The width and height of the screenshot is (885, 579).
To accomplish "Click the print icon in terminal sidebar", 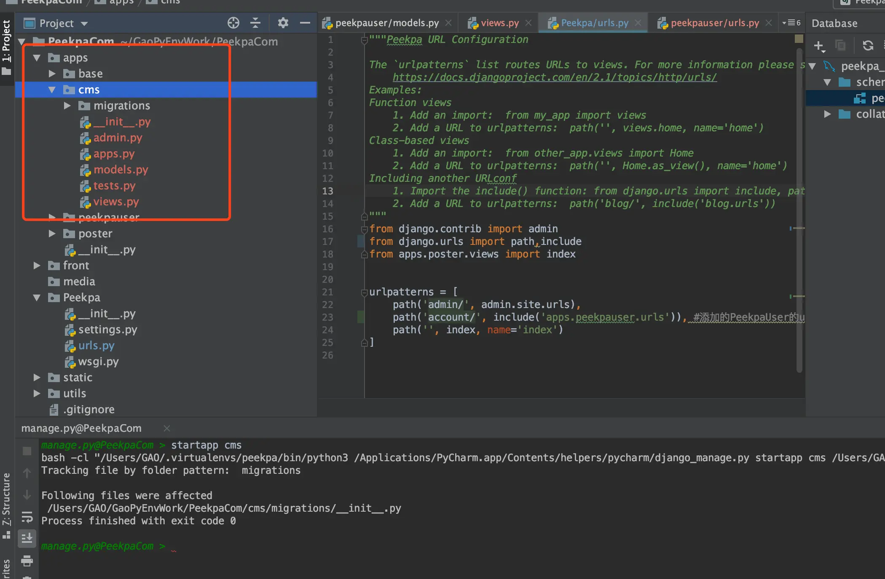I will tap(27, 560).
